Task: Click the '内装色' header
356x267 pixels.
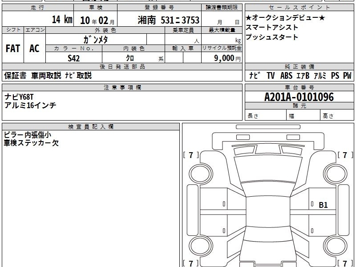Action: pos(134,49)
